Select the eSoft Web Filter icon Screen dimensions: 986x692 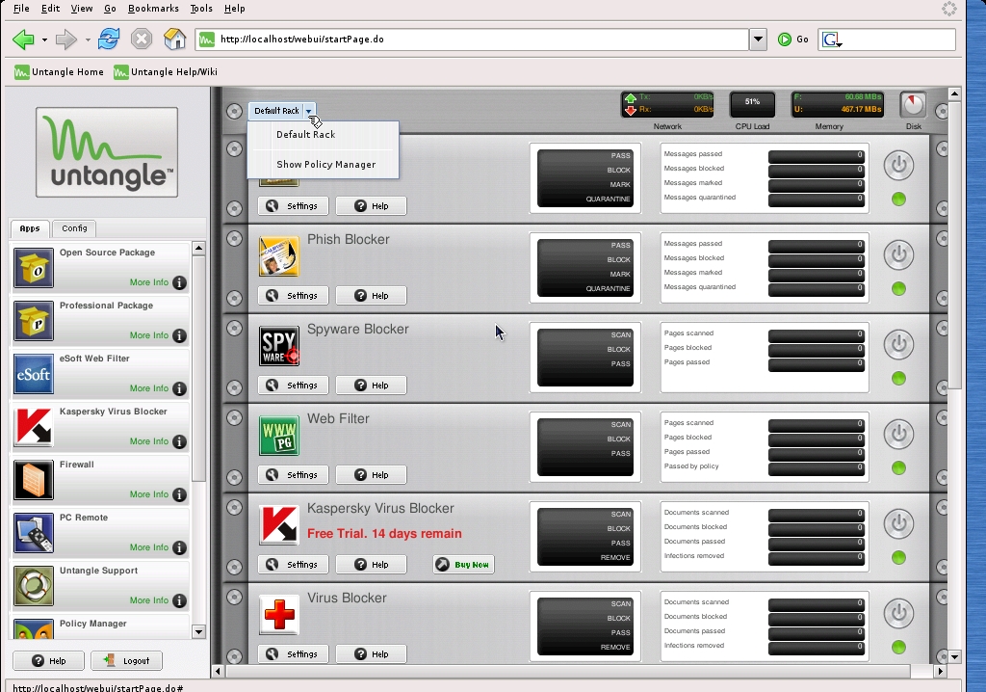[34, 373]
